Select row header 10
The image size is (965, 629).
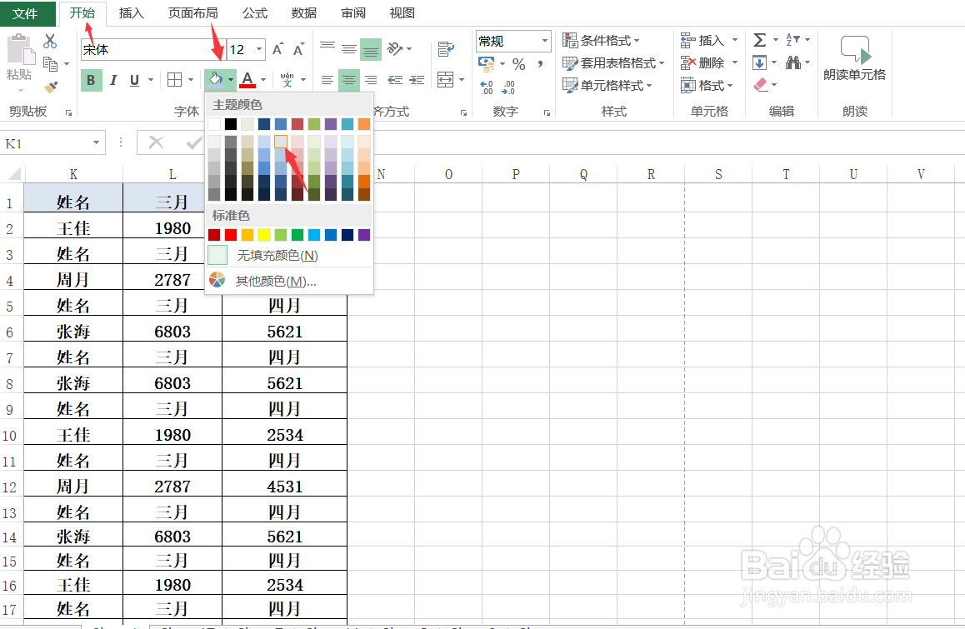tap(10, 435)
